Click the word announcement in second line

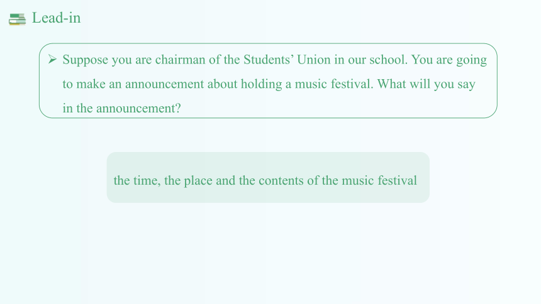tap(164, 84)
